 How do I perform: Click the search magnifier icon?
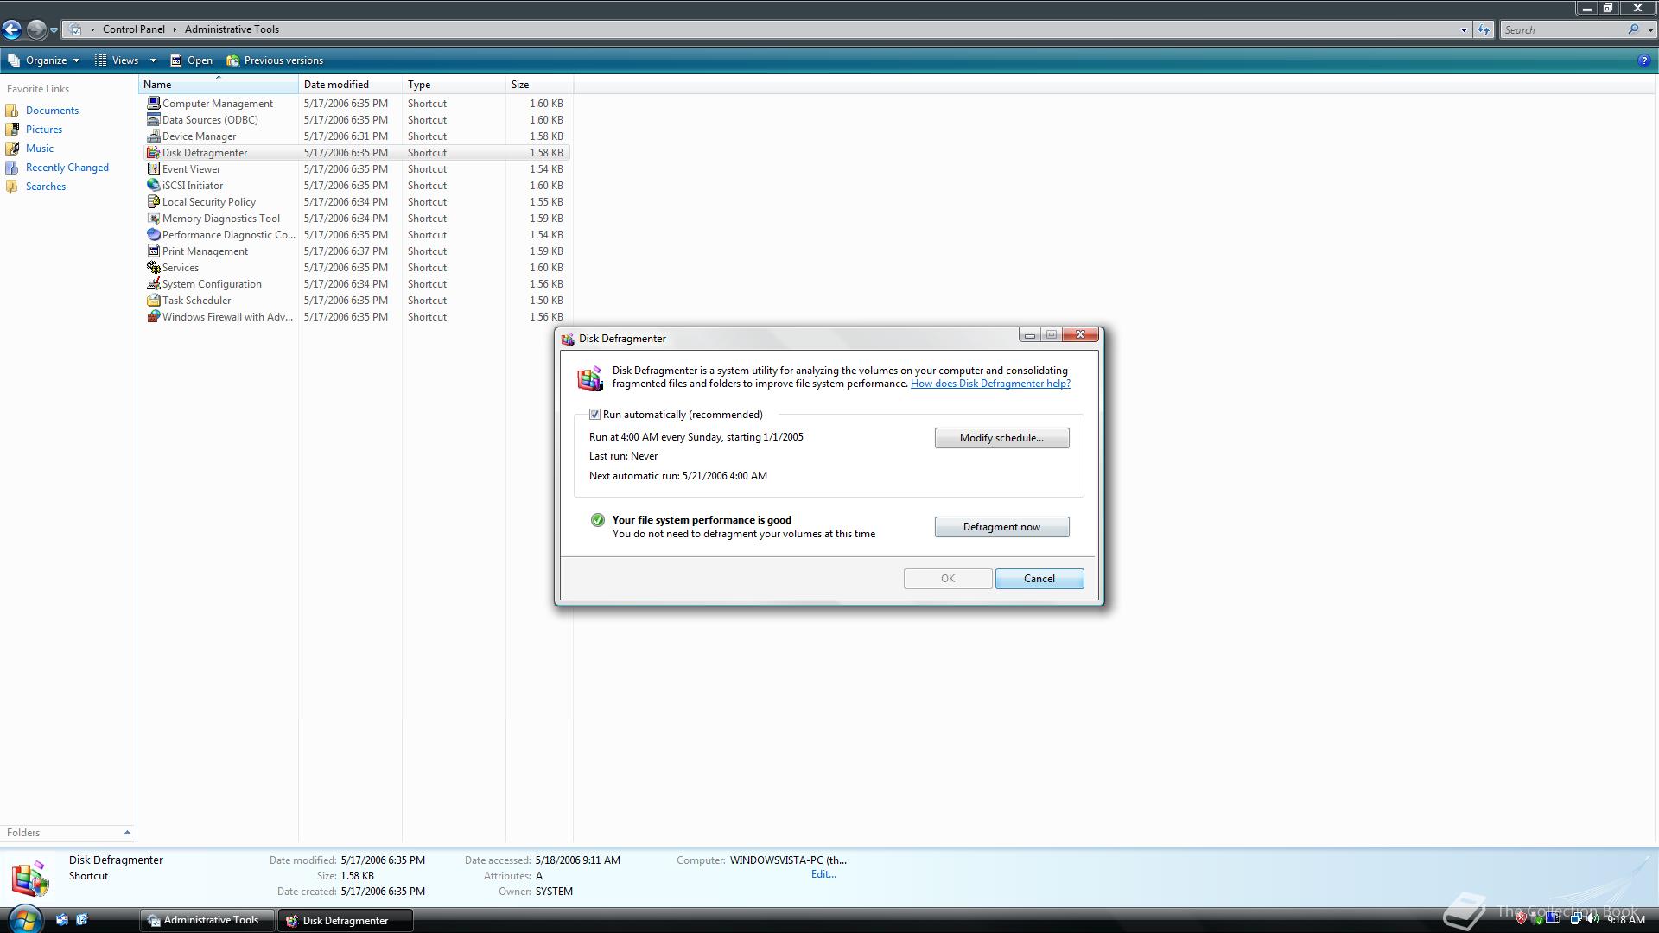pos(1633,29)
